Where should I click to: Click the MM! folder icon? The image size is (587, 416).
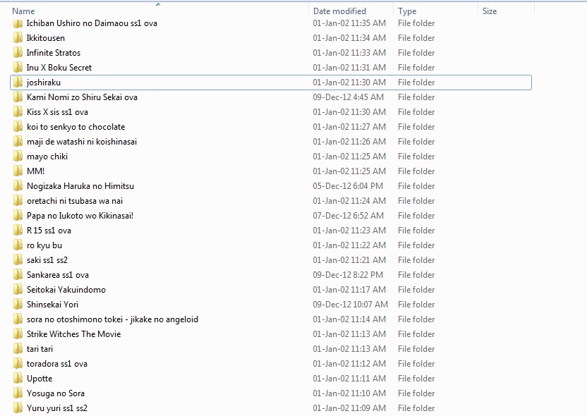point(18,171)
